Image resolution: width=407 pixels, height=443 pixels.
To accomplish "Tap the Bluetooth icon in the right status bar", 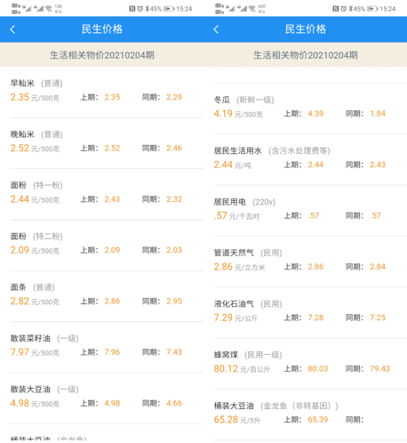I will [350, 9].
